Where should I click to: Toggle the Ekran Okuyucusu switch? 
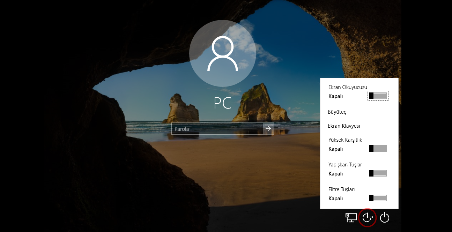click(x=378, y=96)
